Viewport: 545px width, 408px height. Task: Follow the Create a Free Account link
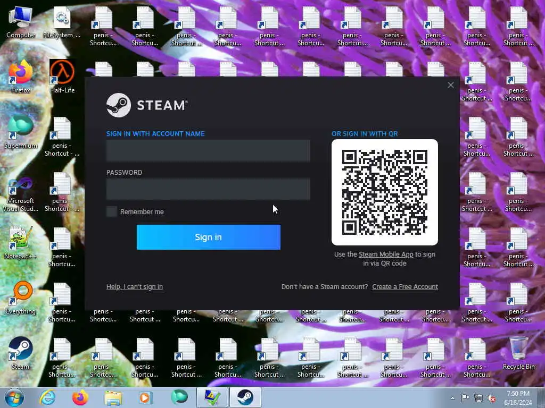click(x=405, y=286)
